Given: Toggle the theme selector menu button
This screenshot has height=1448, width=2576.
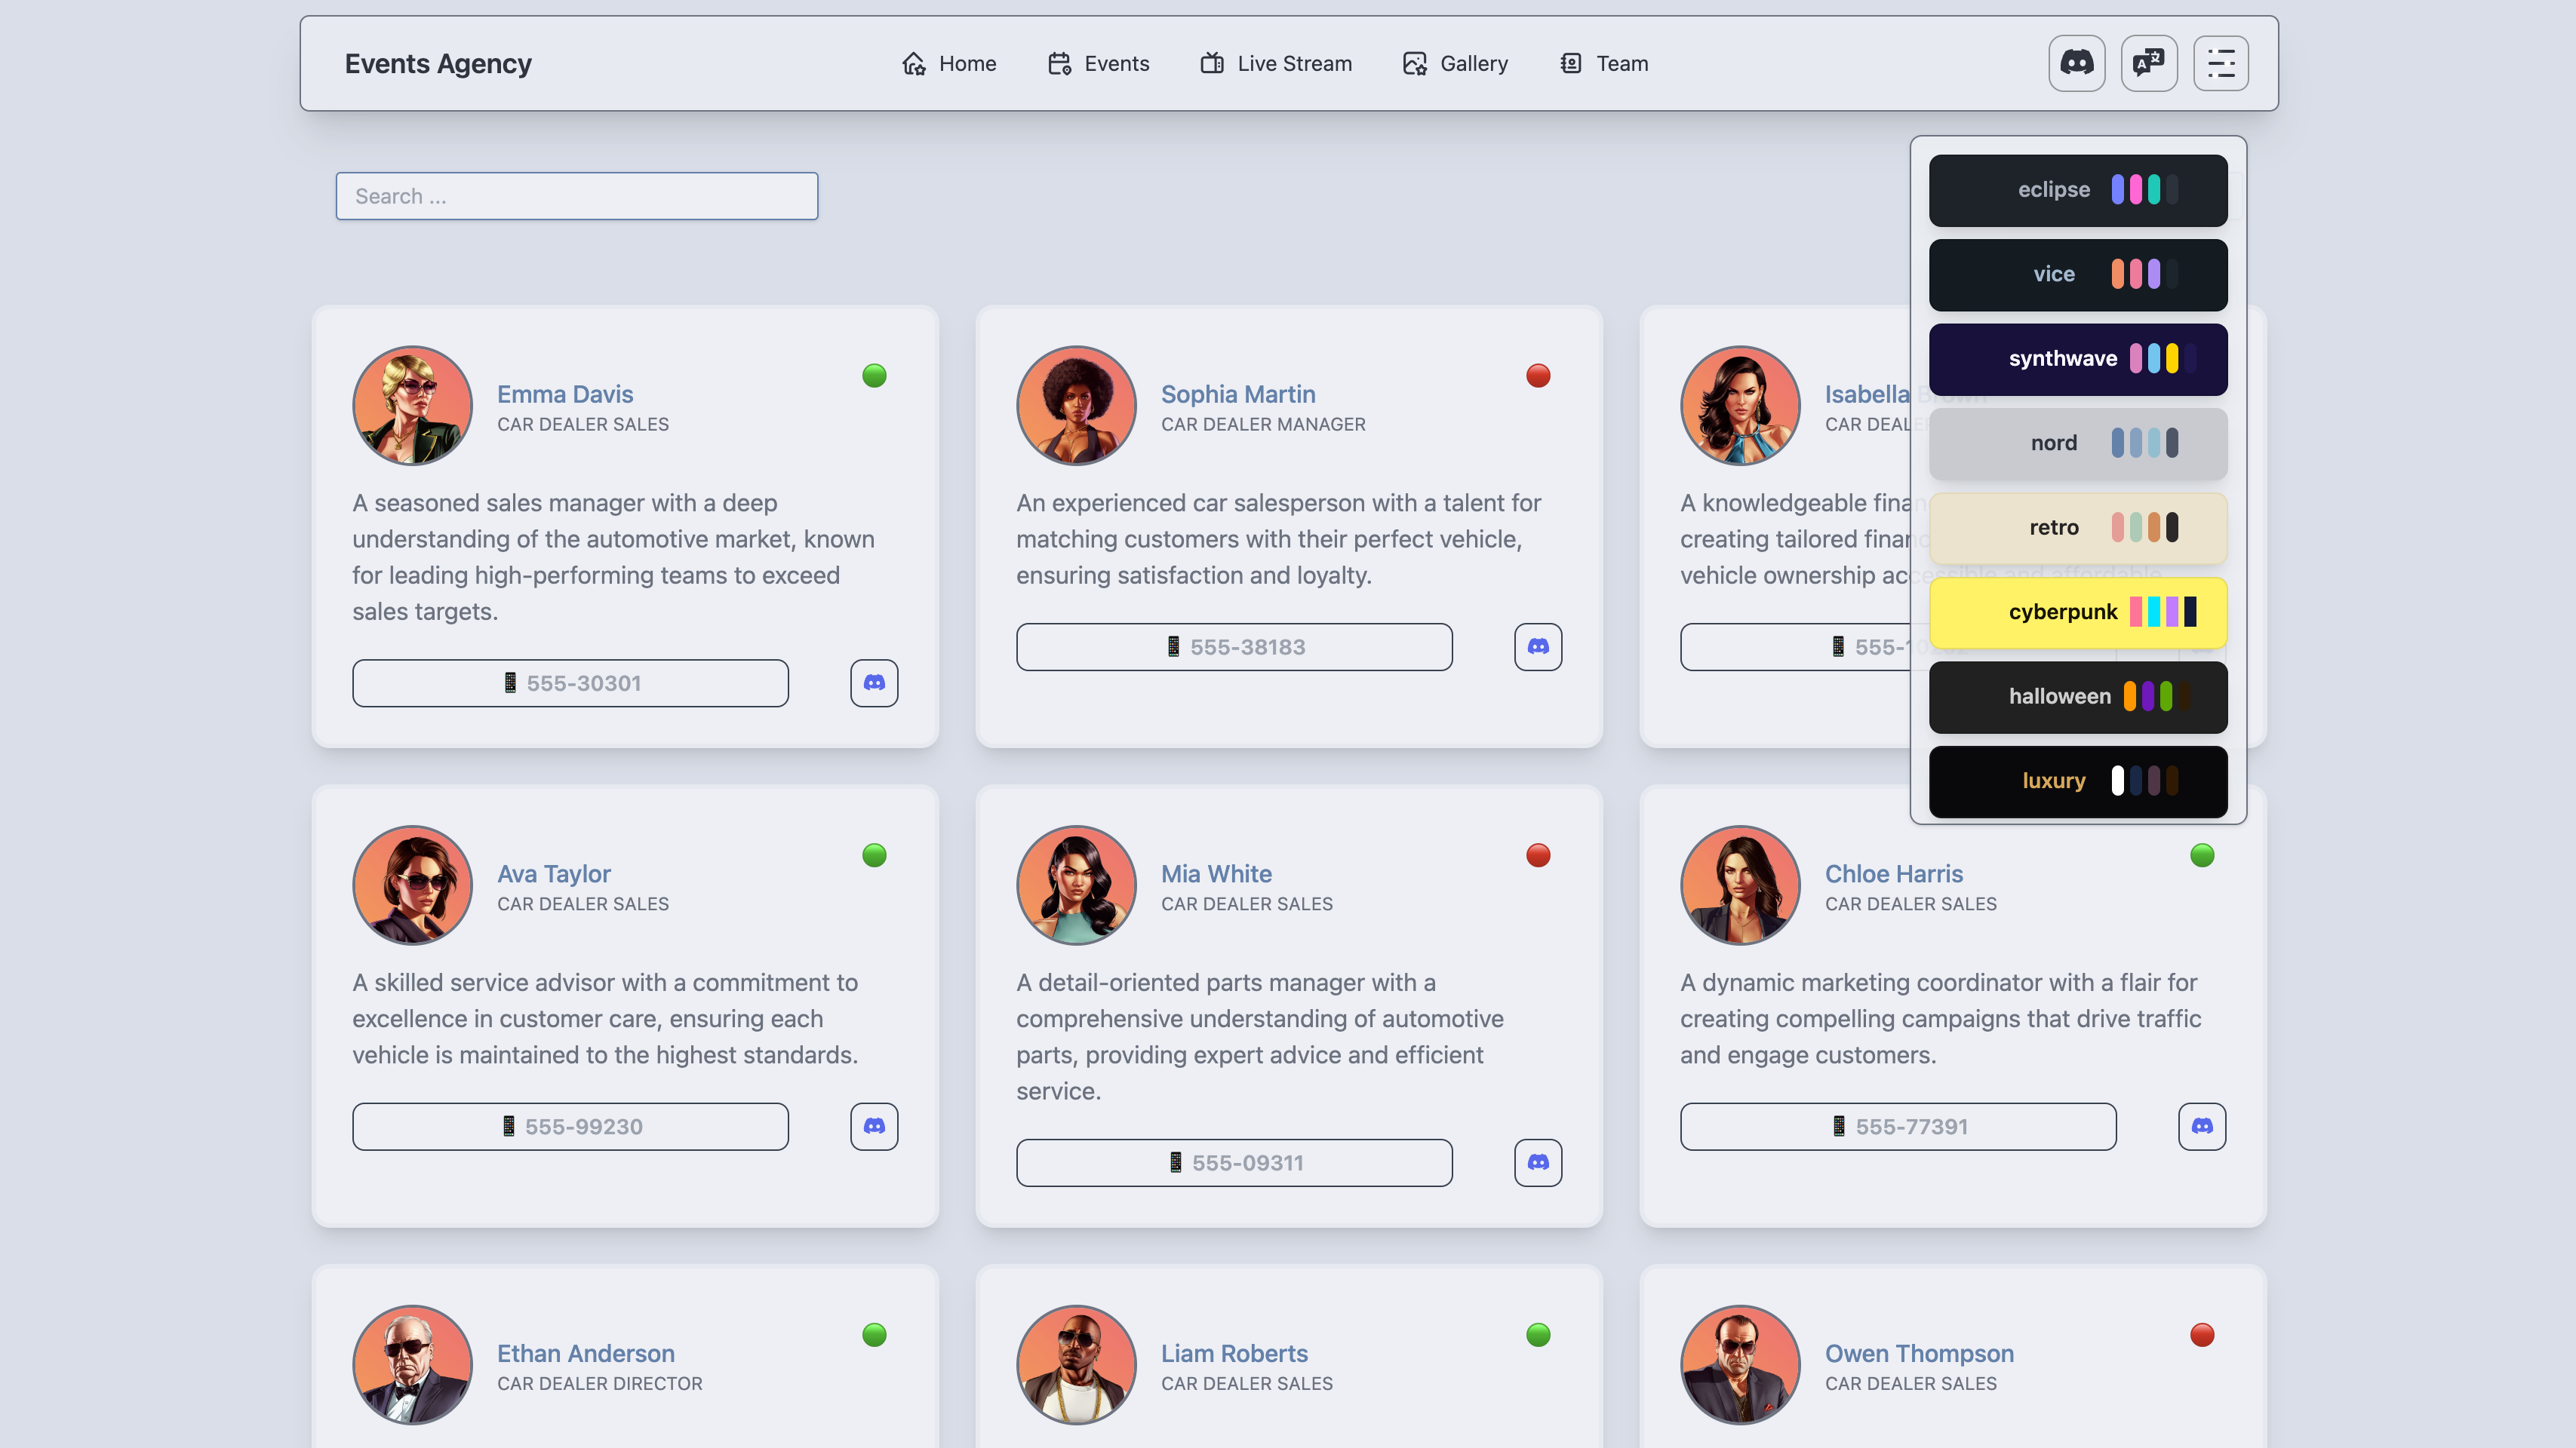Looking at the screenshot, I should 2221,63.
